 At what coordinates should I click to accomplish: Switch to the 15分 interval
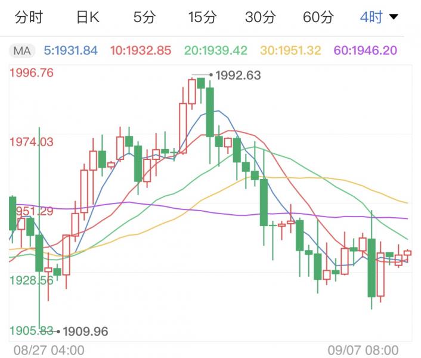coord(202,17)
